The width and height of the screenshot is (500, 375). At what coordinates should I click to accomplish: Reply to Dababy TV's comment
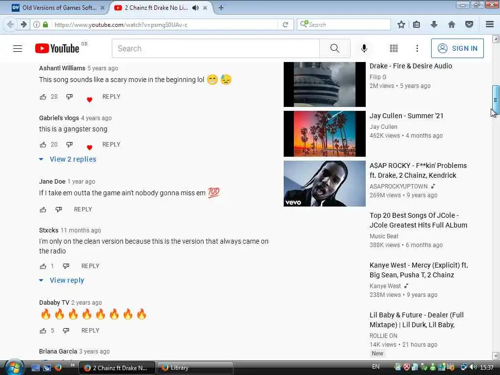90,331
